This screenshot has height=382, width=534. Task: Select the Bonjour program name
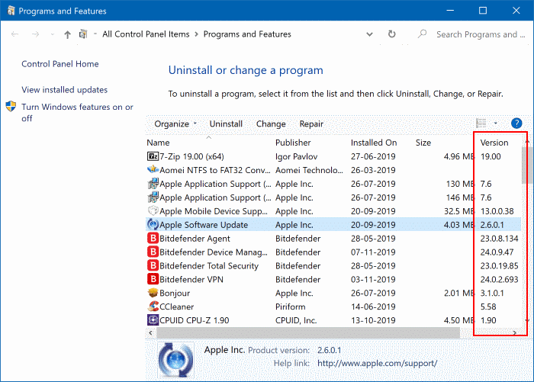click(x=175, y=293)
